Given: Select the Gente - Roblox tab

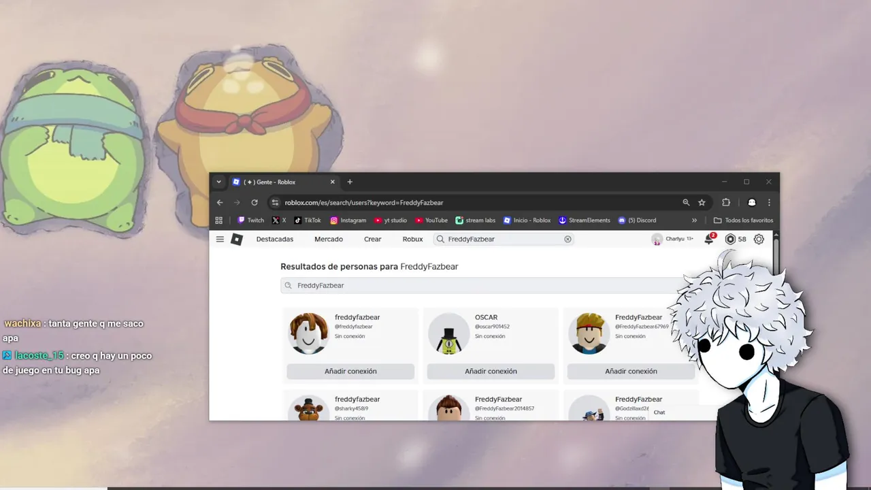Looking at the screenshot, I should (x=284, y=182).
